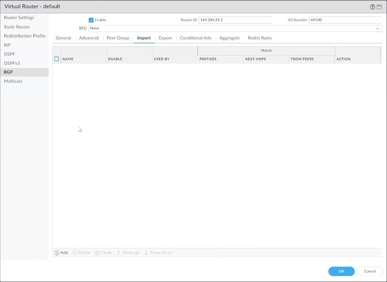387x282 pixels.
Task: Select Static Routes in the sidebar
Action: pyautogui.click(x=17, y=27)
